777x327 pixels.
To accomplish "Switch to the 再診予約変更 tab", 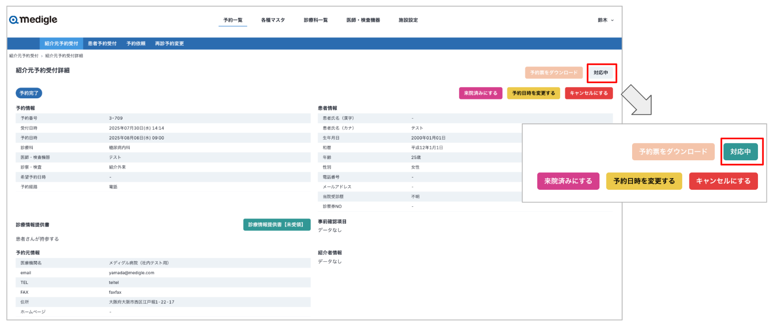I will (x=169, y=43).
